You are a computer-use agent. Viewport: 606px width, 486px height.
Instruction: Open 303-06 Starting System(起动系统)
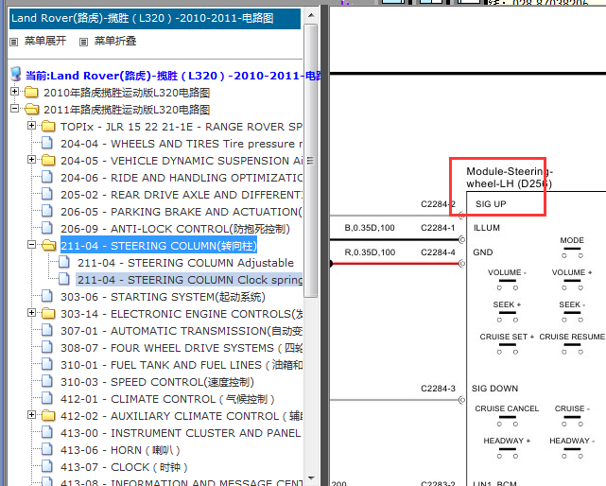[164, 297]
